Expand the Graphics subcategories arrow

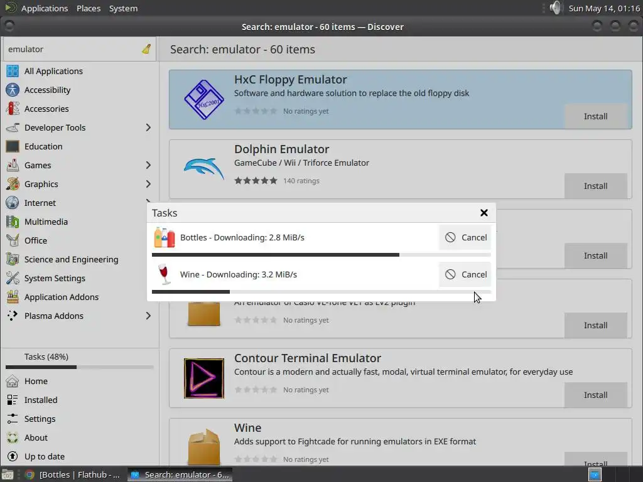click(148, 184)
